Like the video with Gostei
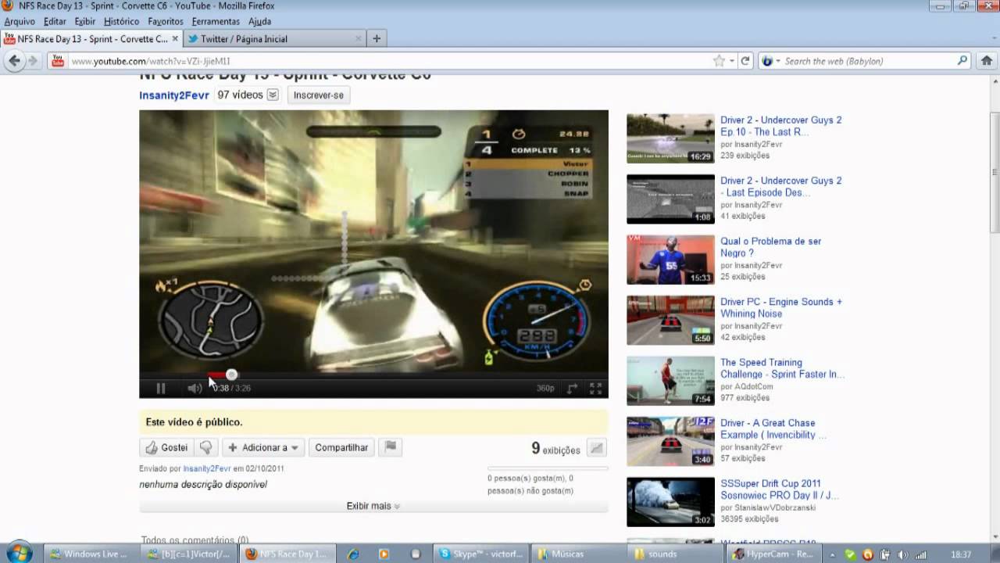Screen dimensions: 1000x563 [166, 447]
